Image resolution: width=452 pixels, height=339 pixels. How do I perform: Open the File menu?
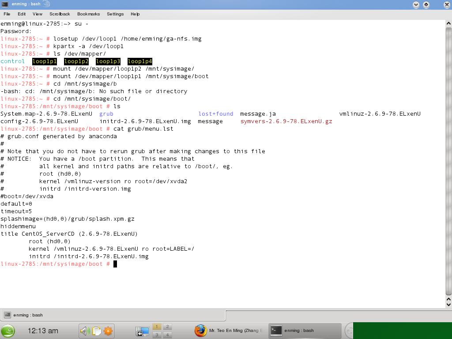[x=7, y=14]
